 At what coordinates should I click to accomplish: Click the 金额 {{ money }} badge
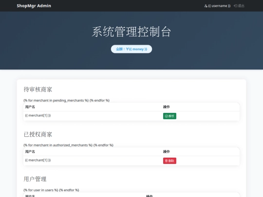pyautogui.click(x=131, y=49)
